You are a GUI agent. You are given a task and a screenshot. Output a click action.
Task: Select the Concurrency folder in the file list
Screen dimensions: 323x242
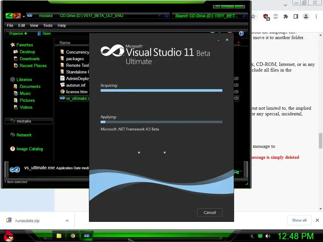pyautogui.click(x=74, y=52)
